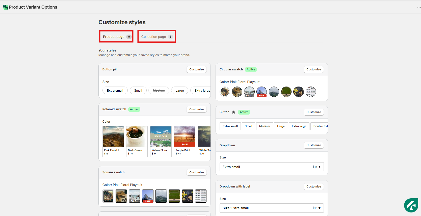
Task: Select the Dark Green polaroid swatch card
Action: coord(137,141)
